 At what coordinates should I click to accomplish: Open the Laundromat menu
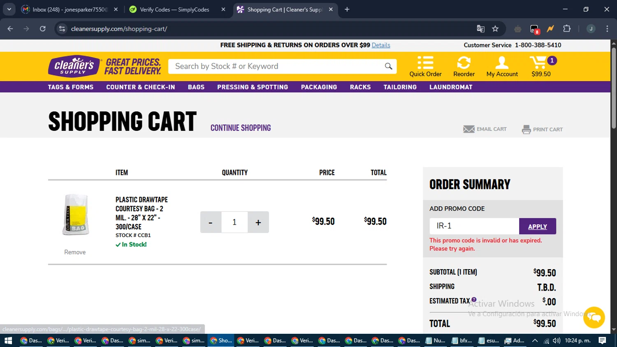click(x=451, y=87)
